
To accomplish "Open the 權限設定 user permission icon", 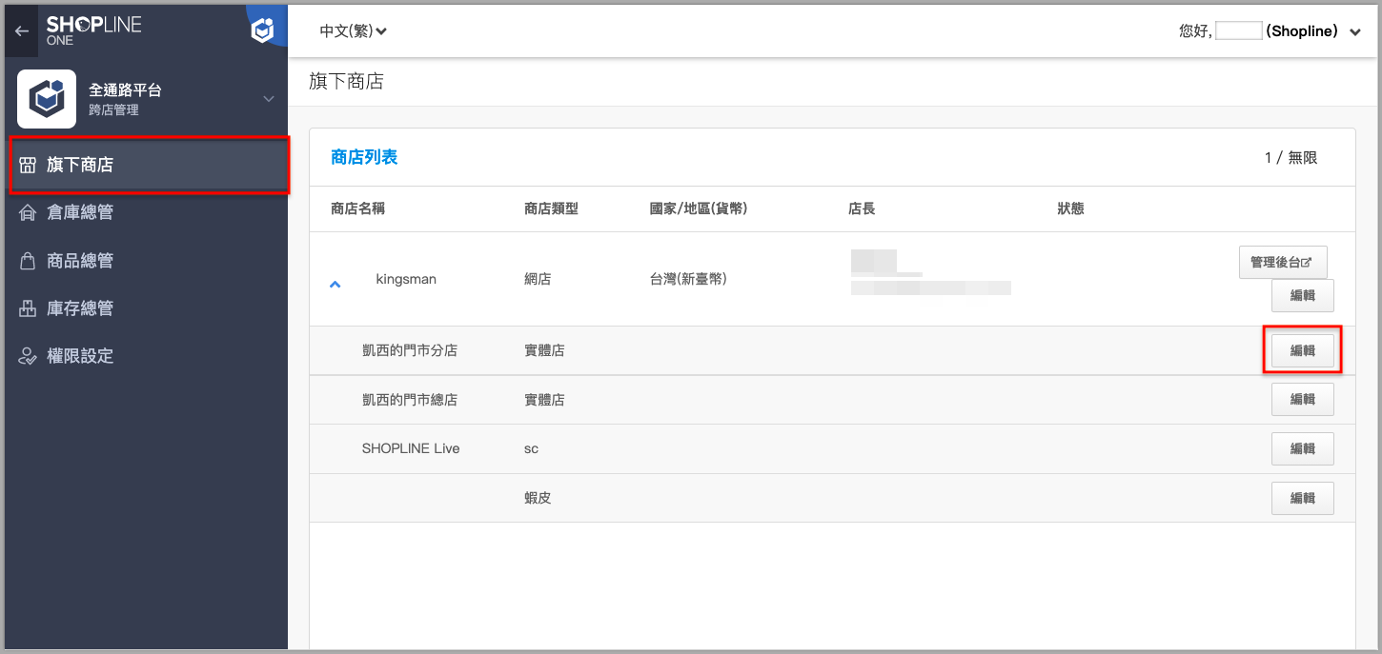I will pyautogui.click(x=27, y=356).
